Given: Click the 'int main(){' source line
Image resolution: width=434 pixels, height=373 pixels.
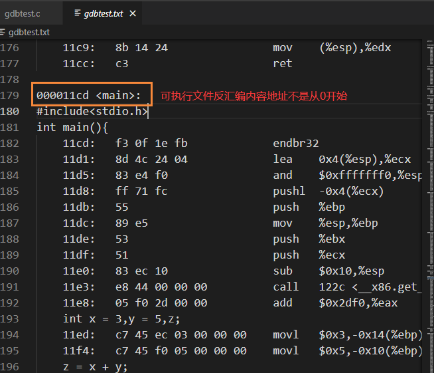Looking at the screenshot, I should tap(72, 128).
